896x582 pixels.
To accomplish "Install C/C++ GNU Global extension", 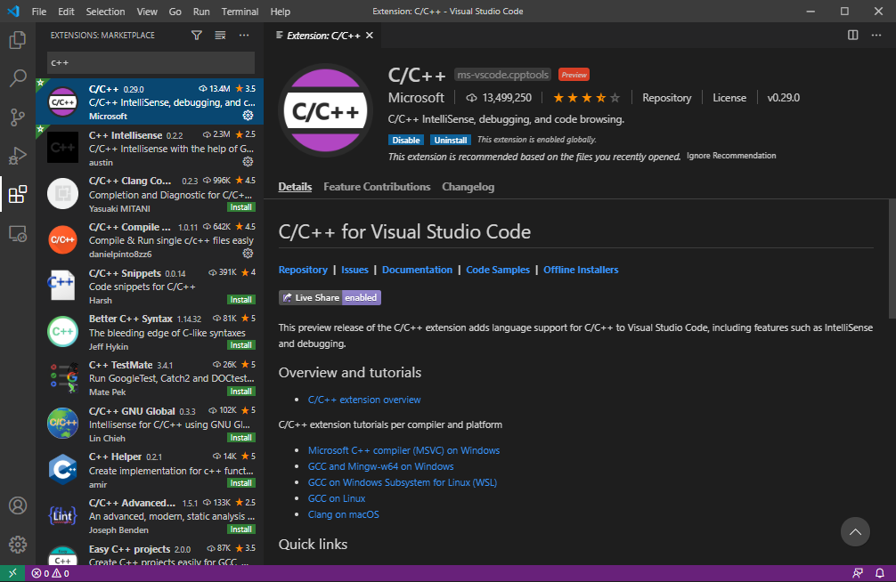I will pos(241,438).
